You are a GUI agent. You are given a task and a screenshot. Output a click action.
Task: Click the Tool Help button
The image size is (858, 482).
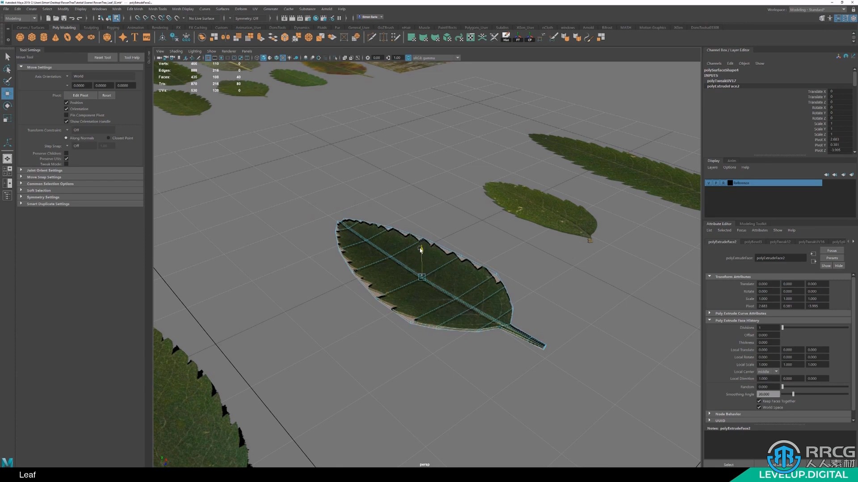[x=132, y=58]
